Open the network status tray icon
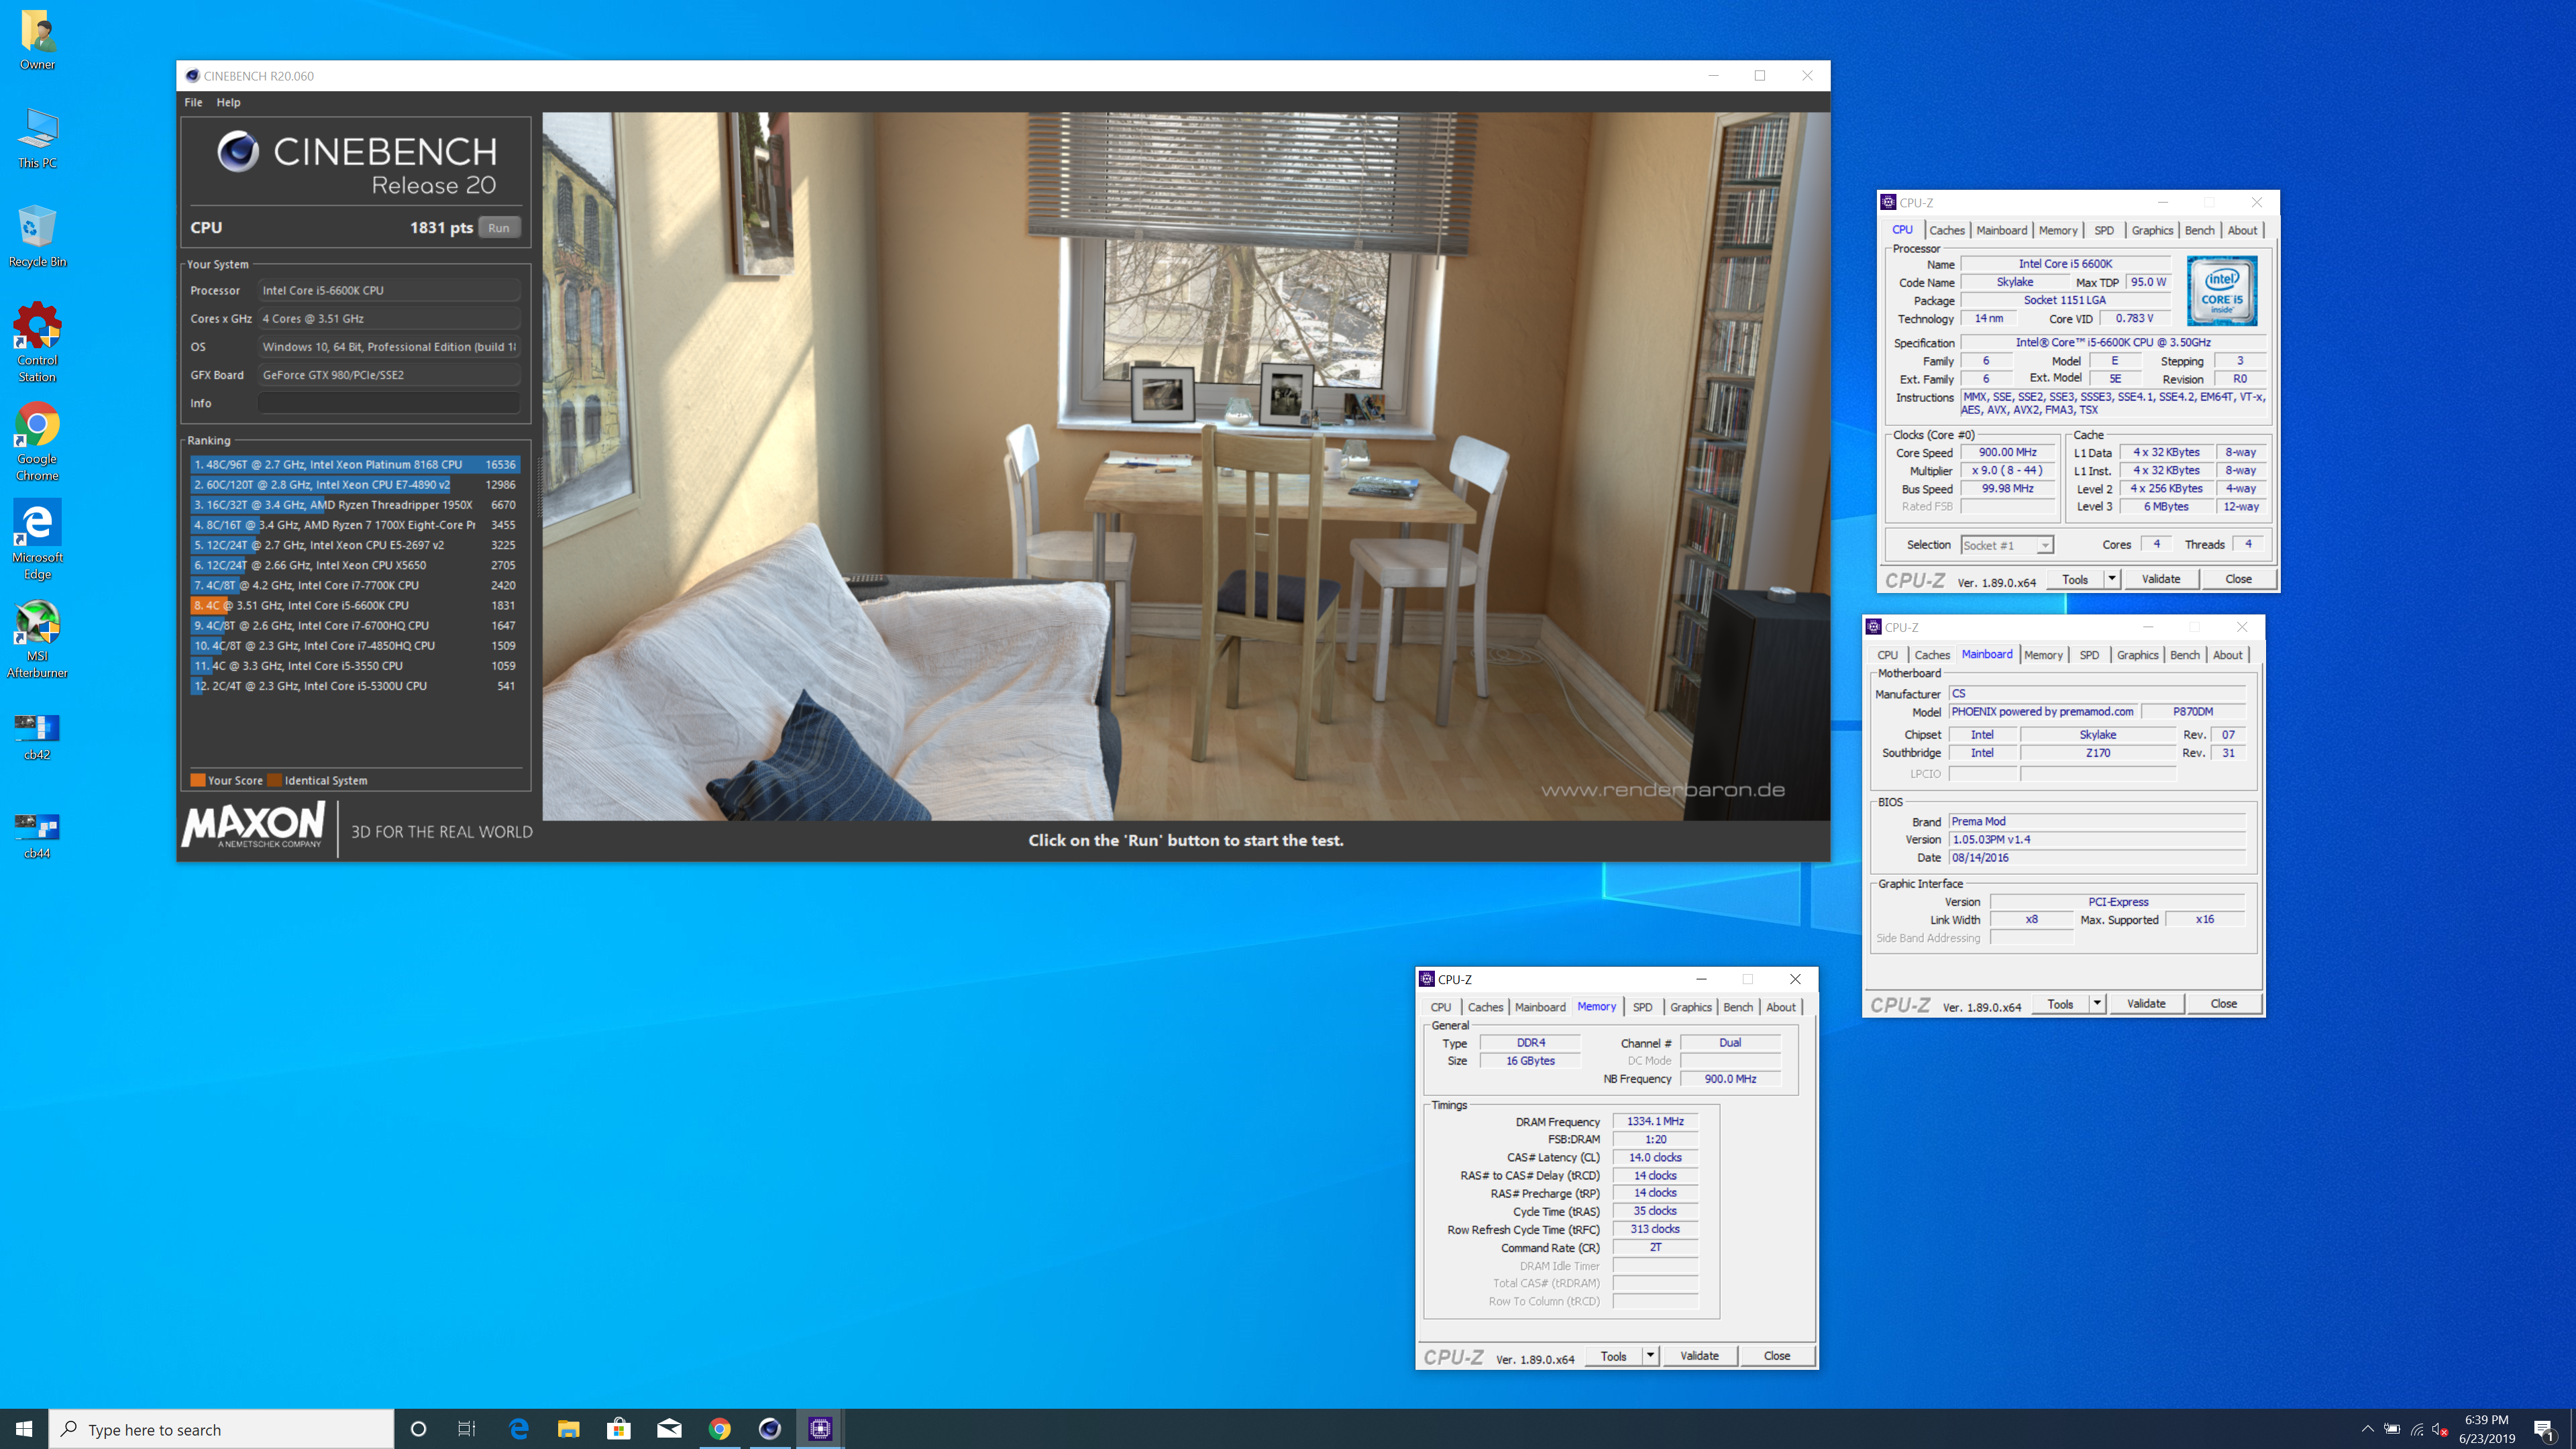Viewport: 2576px width, 1449px height. tap(2417, 1429)
